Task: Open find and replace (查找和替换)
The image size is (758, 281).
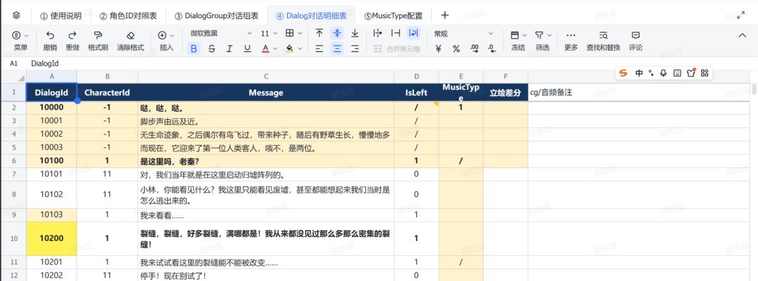Action: 603,40
